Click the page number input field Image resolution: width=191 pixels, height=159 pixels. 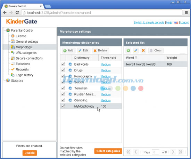click(x=155, y=152)
